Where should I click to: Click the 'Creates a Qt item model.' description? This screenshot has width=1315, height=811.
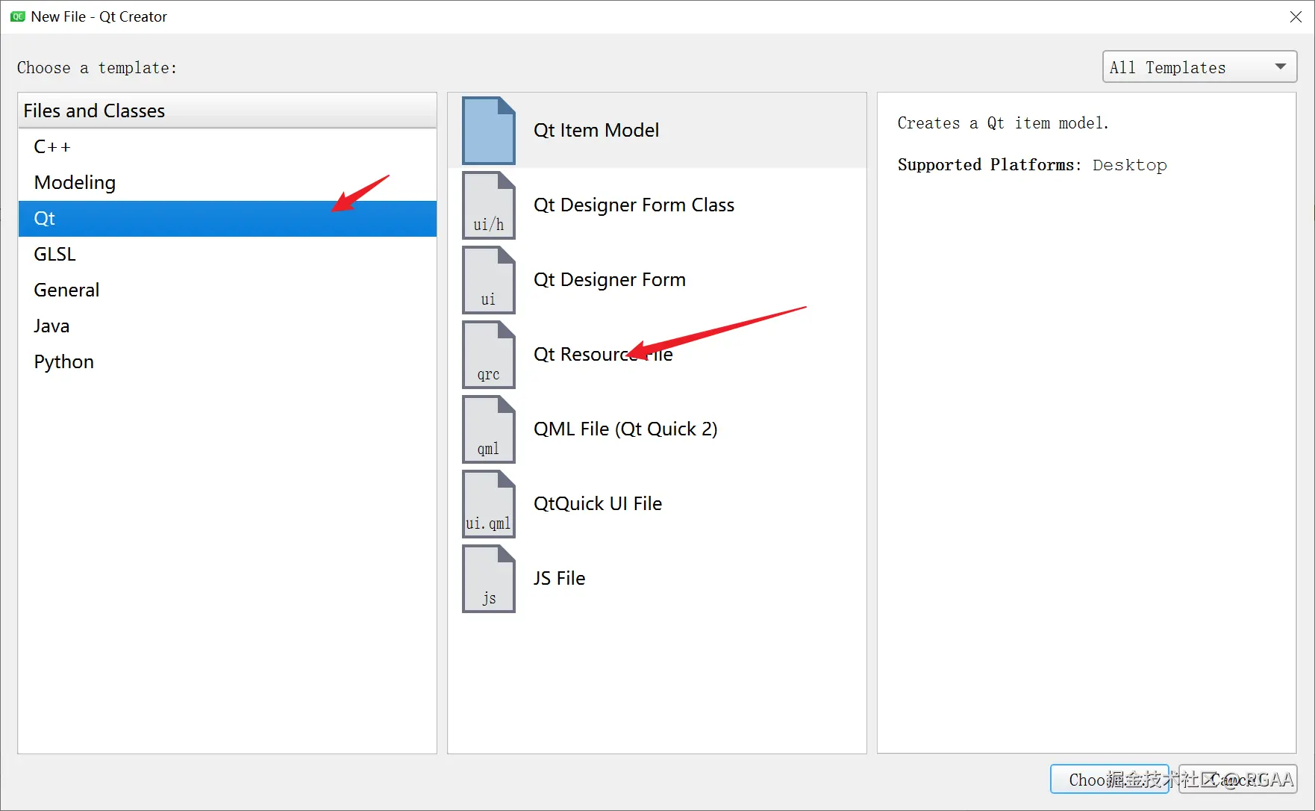coord(1003,123)
